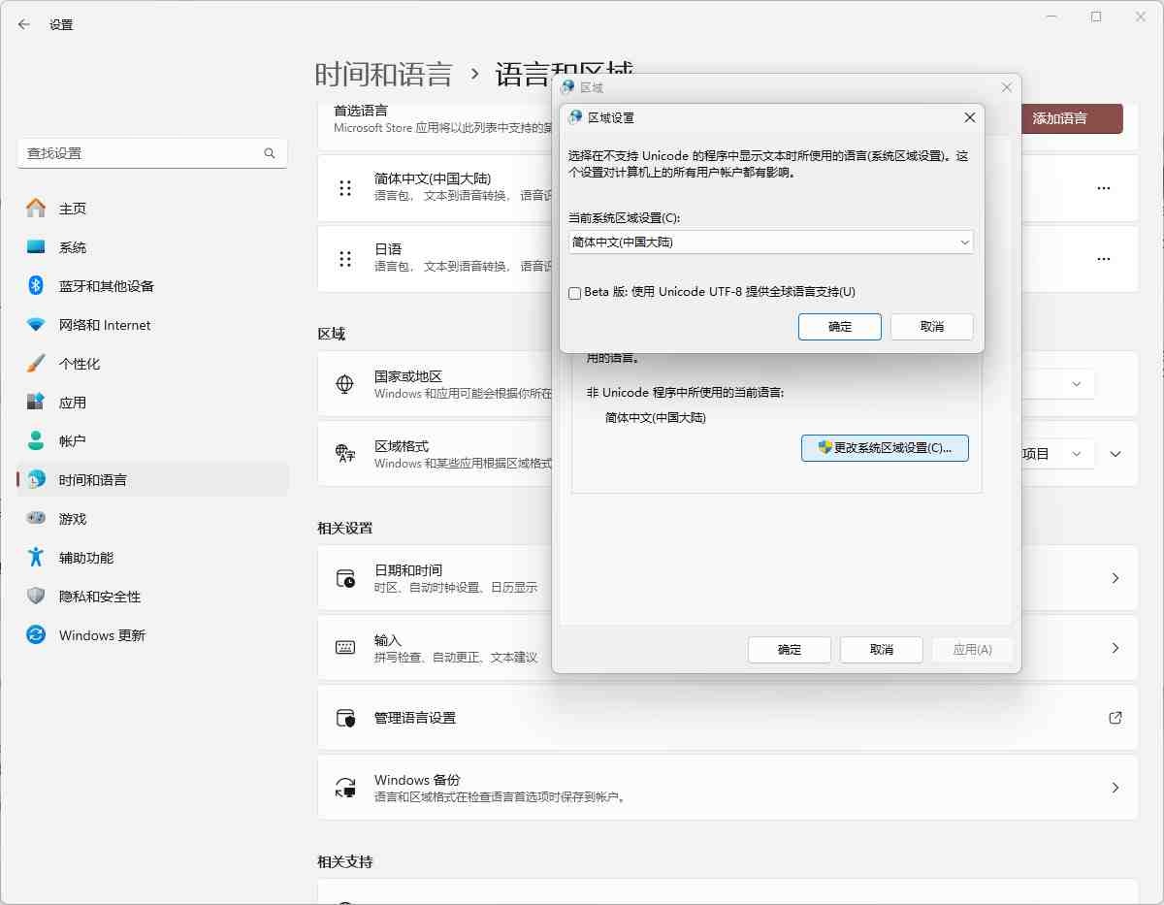Navigate to 隐私和安全性 settings
The width and height of the screenshot is (1164, 905).
pos(153,597)
